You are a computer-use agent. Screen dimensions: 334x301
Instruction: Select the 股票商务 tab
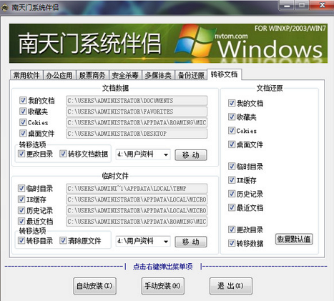pyautogui.click(x=92, y=75)
